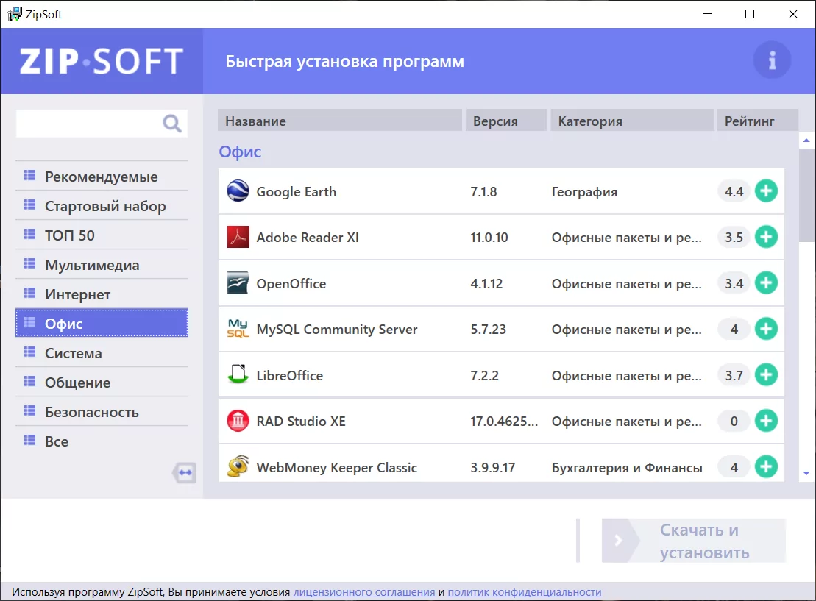Click the WebMoney Keeper Classic icon
The height and width of the screenshot is (601, 816).
(x=238, y=467)
